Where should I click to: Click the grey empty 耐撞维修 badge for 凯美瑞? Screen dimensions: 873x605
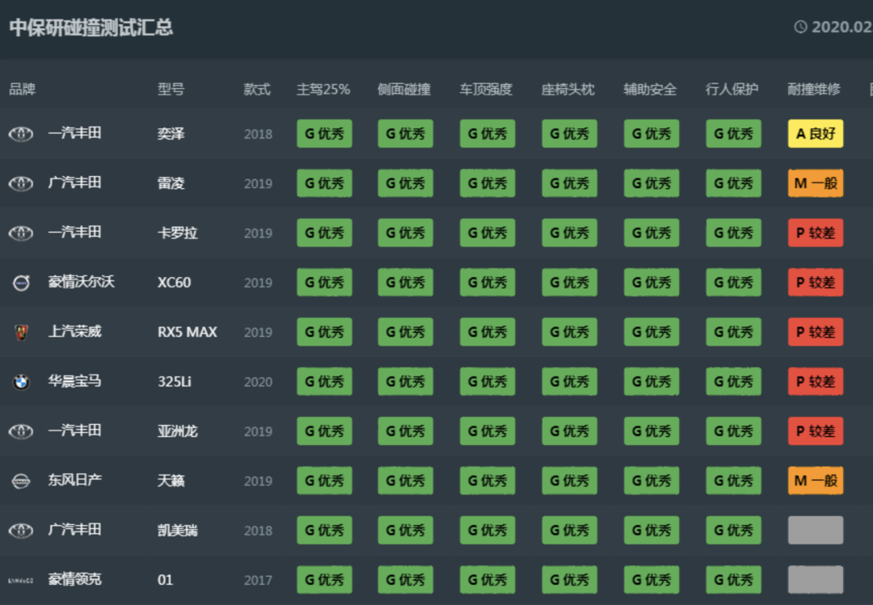click(816, 530)
